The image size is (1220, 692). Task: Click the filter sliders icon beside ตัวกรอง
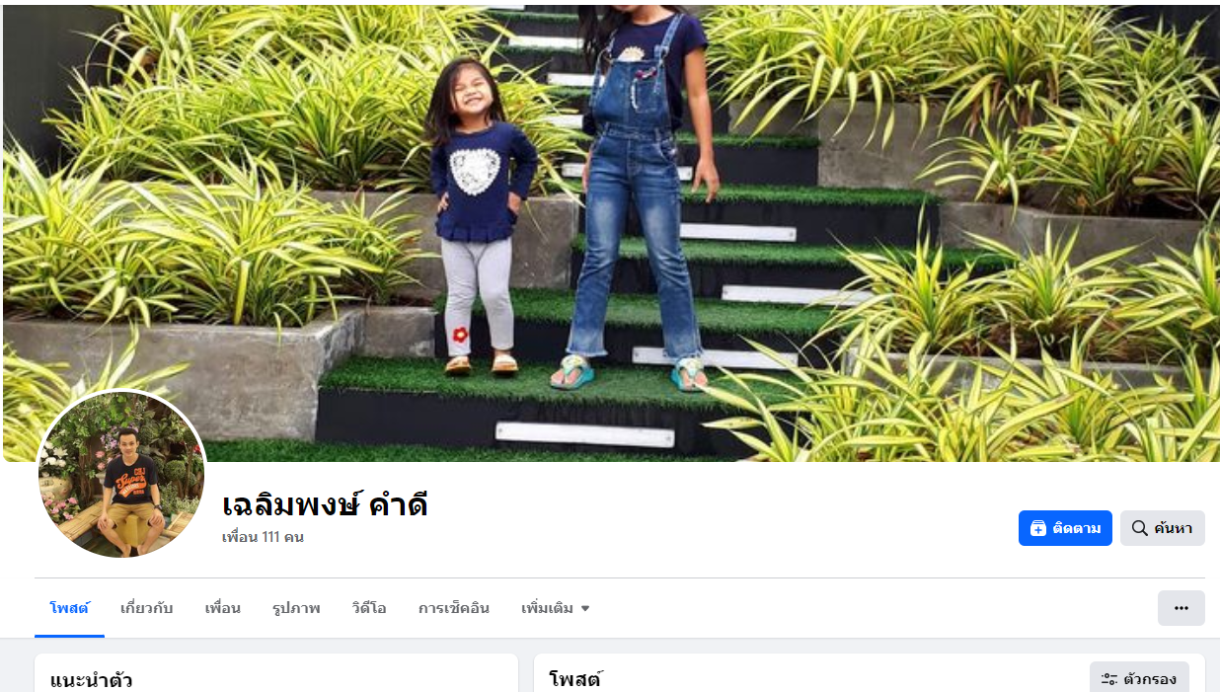[x=1109, y=679]
